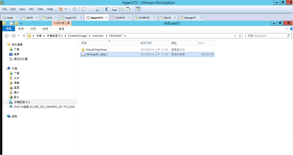Take a snapshot of the virtual machine
Viewport: 293px width, 155px height.
(85, 9)
